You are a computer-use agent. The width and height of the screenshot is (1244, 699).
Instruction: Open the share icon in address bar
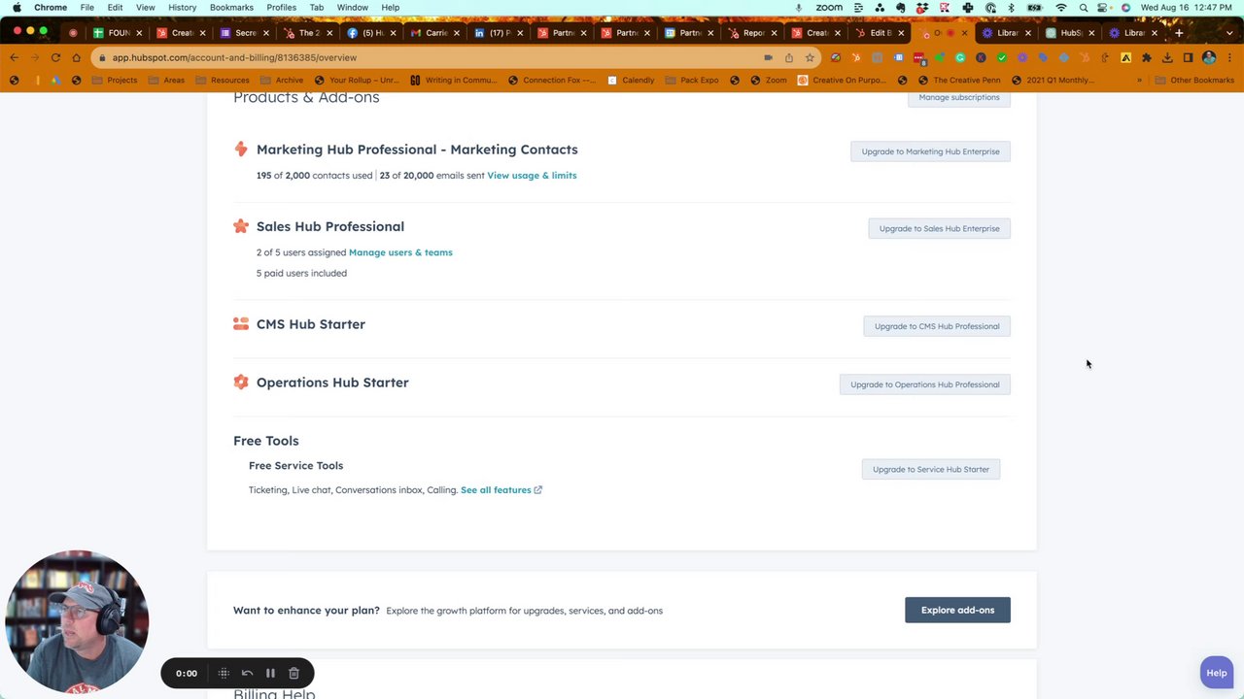[789, 57]
